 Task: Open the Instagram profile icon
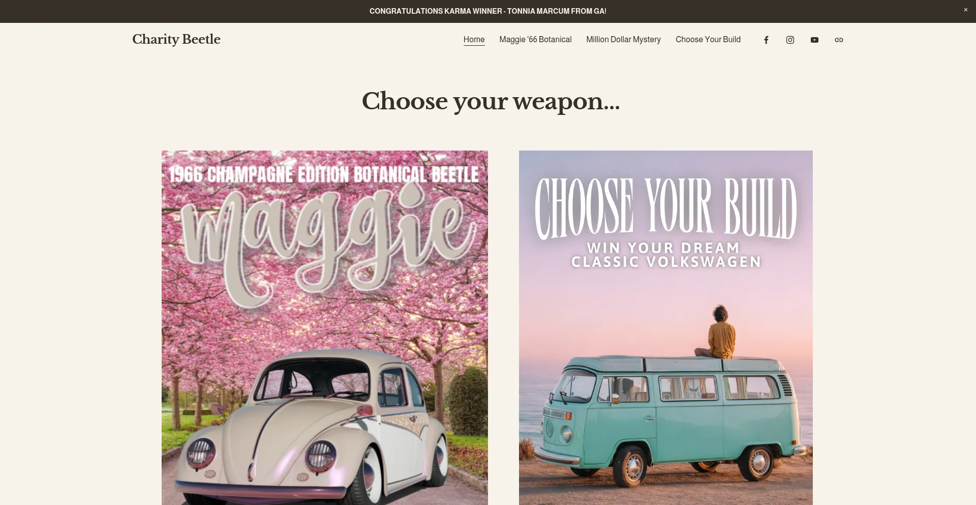[x=790, y=40]
